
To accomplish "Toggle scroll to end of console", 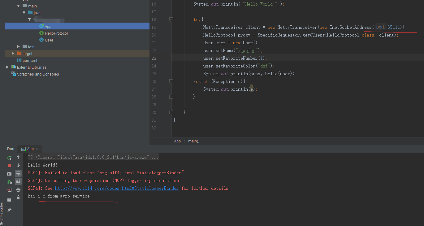I will pos(18,181).
